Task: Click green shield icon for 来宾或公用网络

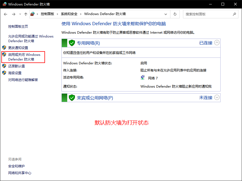Action: pos(72,98)
